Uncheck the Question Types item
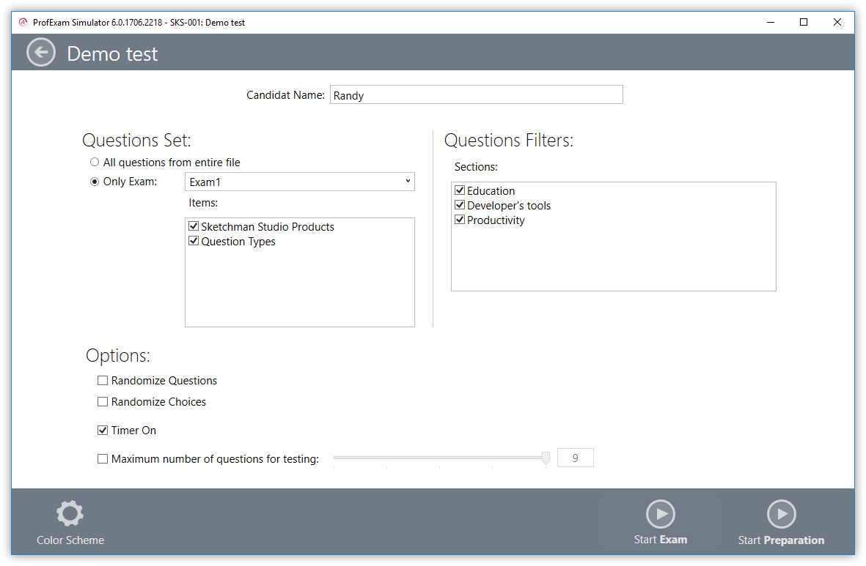Viewport: 866px width, 566px height. coord(194,242)
